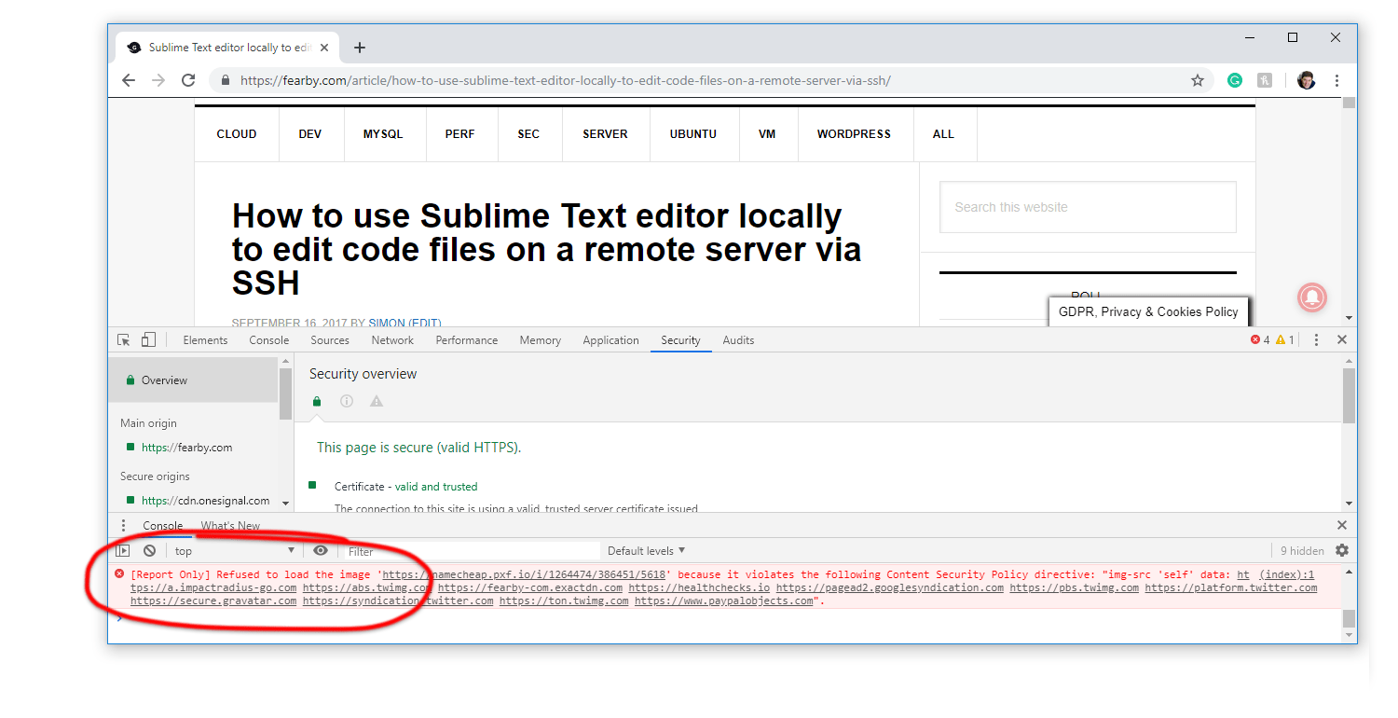1398x718 pixels.
Task: Toggle the live expression eye icon
Action: click(321, 551)
